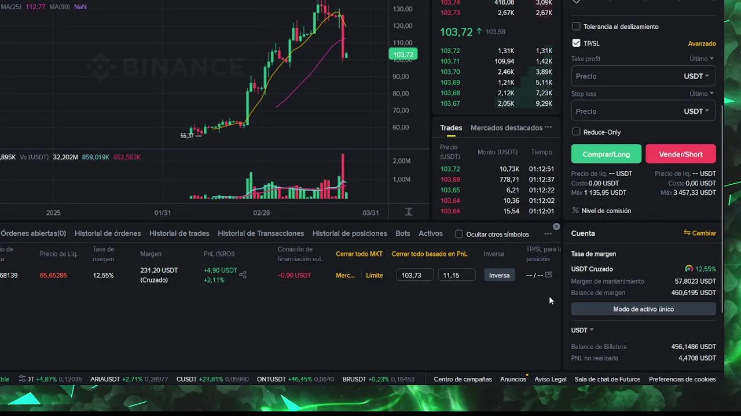Open USDT unit dropdown in Take profit field
The width and height of the screenshot is (741, 416).
[696, 76]
